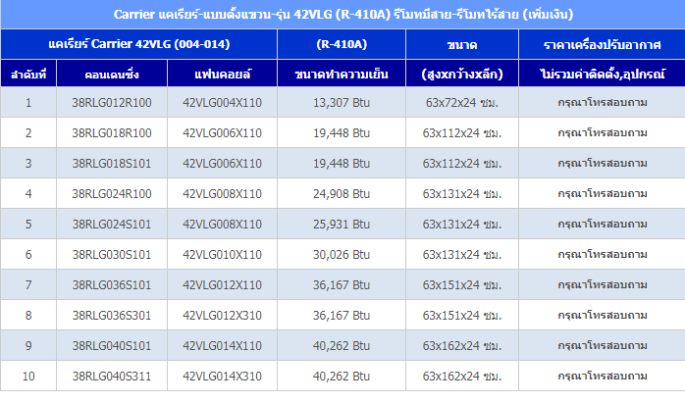This screenshot has height=403, width=685.
Task: Click the '63x72x24 ซม.' size cell
Action: point(462,103)
